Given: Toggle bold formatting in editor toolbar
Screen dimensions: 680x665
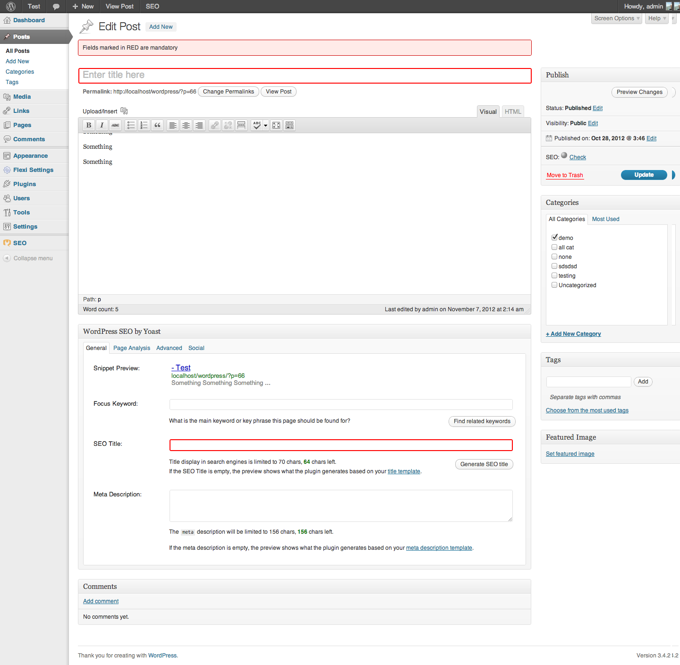Looking at the screenshot, I should (88, 125).
